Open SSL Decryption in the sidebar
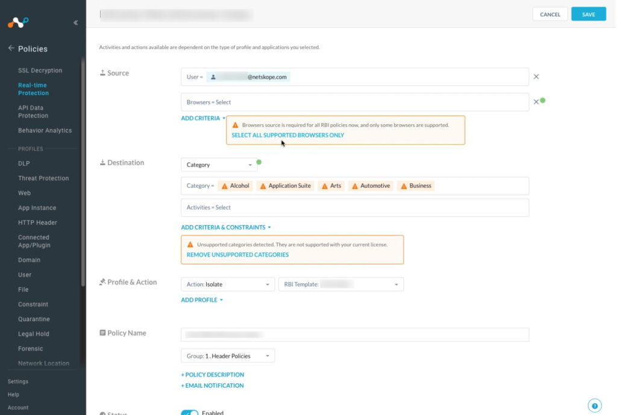 [x=40, y=70]
